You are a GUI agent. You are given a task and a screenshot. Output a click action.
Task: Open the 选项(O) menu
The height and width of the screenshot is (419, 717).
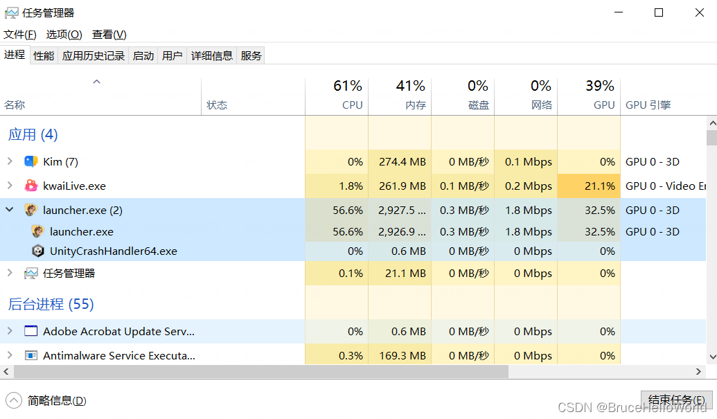[x=64, y=34]
